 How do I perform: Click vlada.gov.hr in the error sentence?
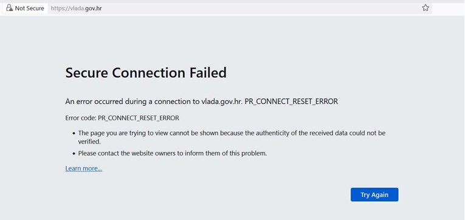[x=222, y=101]
